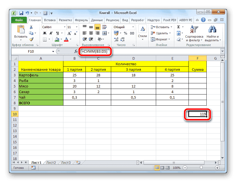Toggle italic formatting (К)
Image resolution: width=236 pixels, height=182 pixels.
tap(51, 33)
